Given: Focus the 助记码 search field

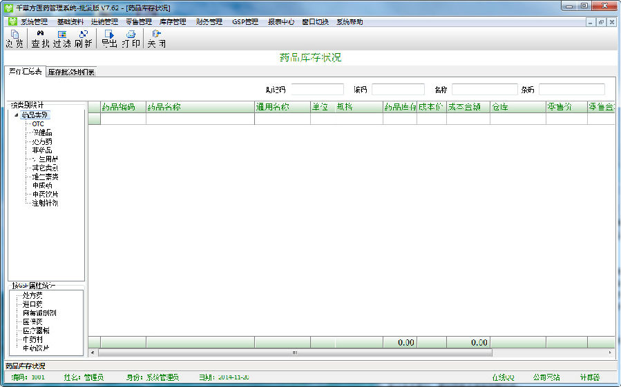Looking at the screenshot, I should pos(317,90).
